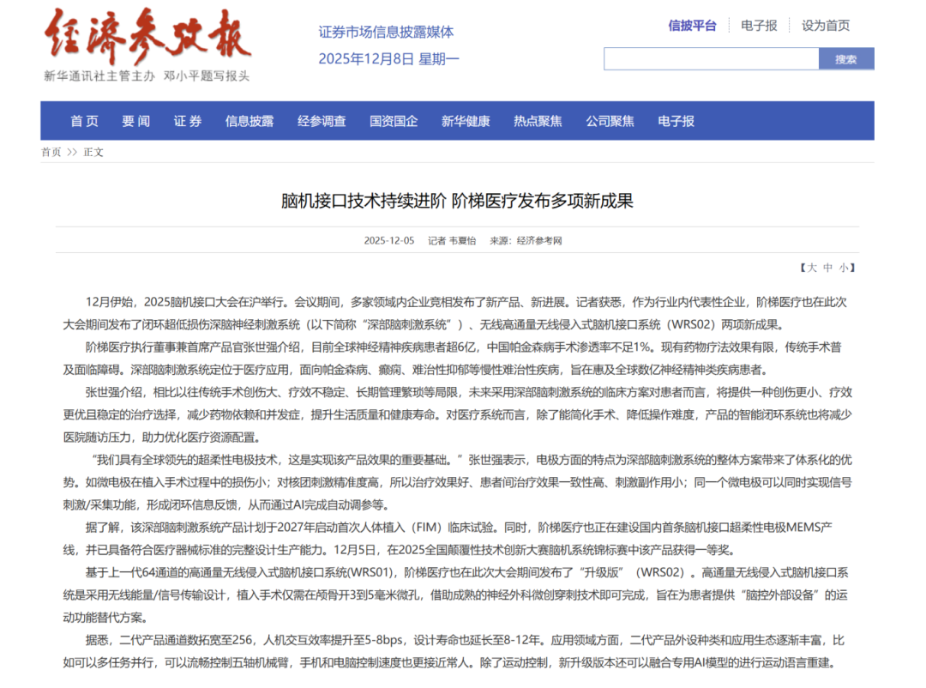Click source text 来源：经济参考网
926x688 pixels.
coord(526,240)
